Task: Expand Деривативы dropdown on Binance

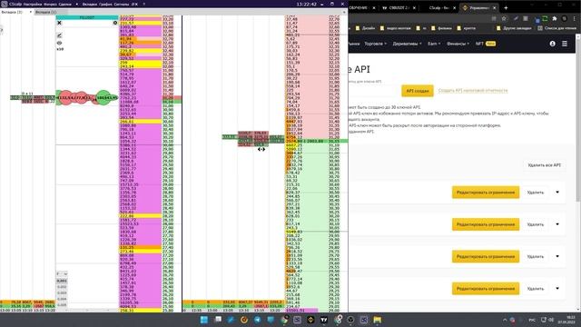Action: [407, 44]
